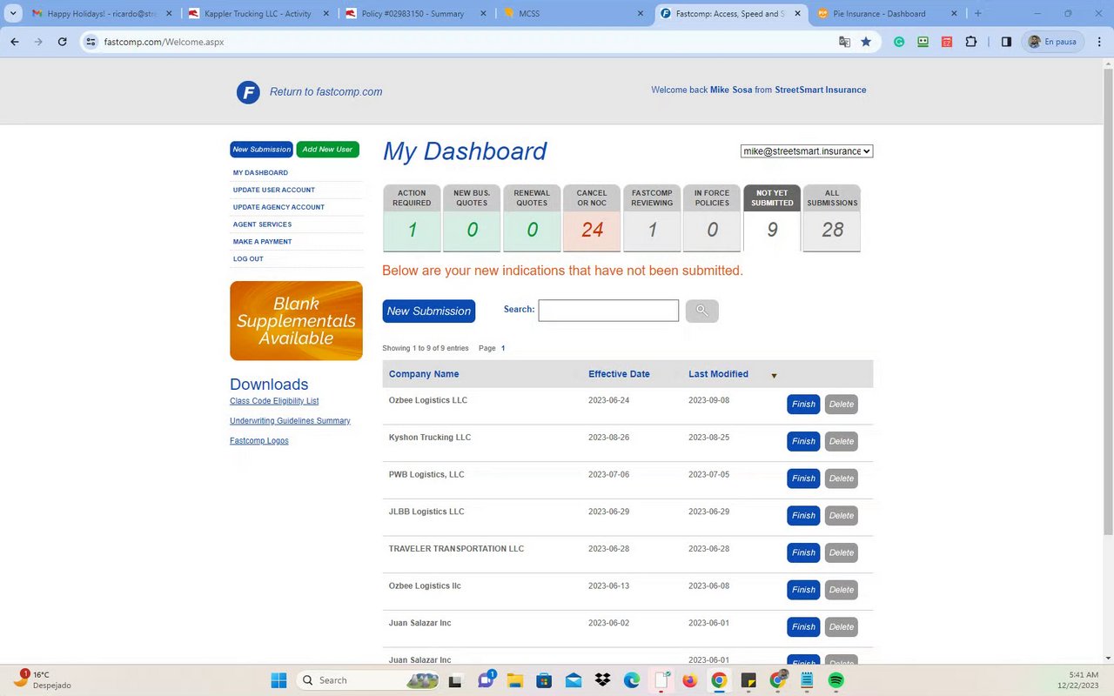This screenshot has width=1114, height=696.
Task: Click the Log Out link
Action: (x=248, y=259)
